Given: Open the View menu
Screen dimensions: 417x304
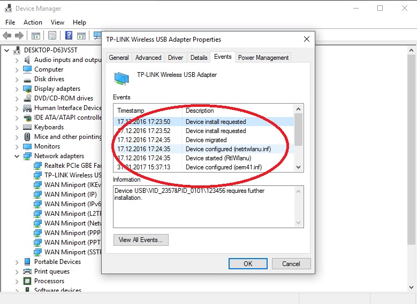Looking at the screenshot, I should coord(57,22).
